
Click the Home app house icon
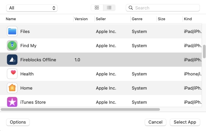tap(12, 88)
